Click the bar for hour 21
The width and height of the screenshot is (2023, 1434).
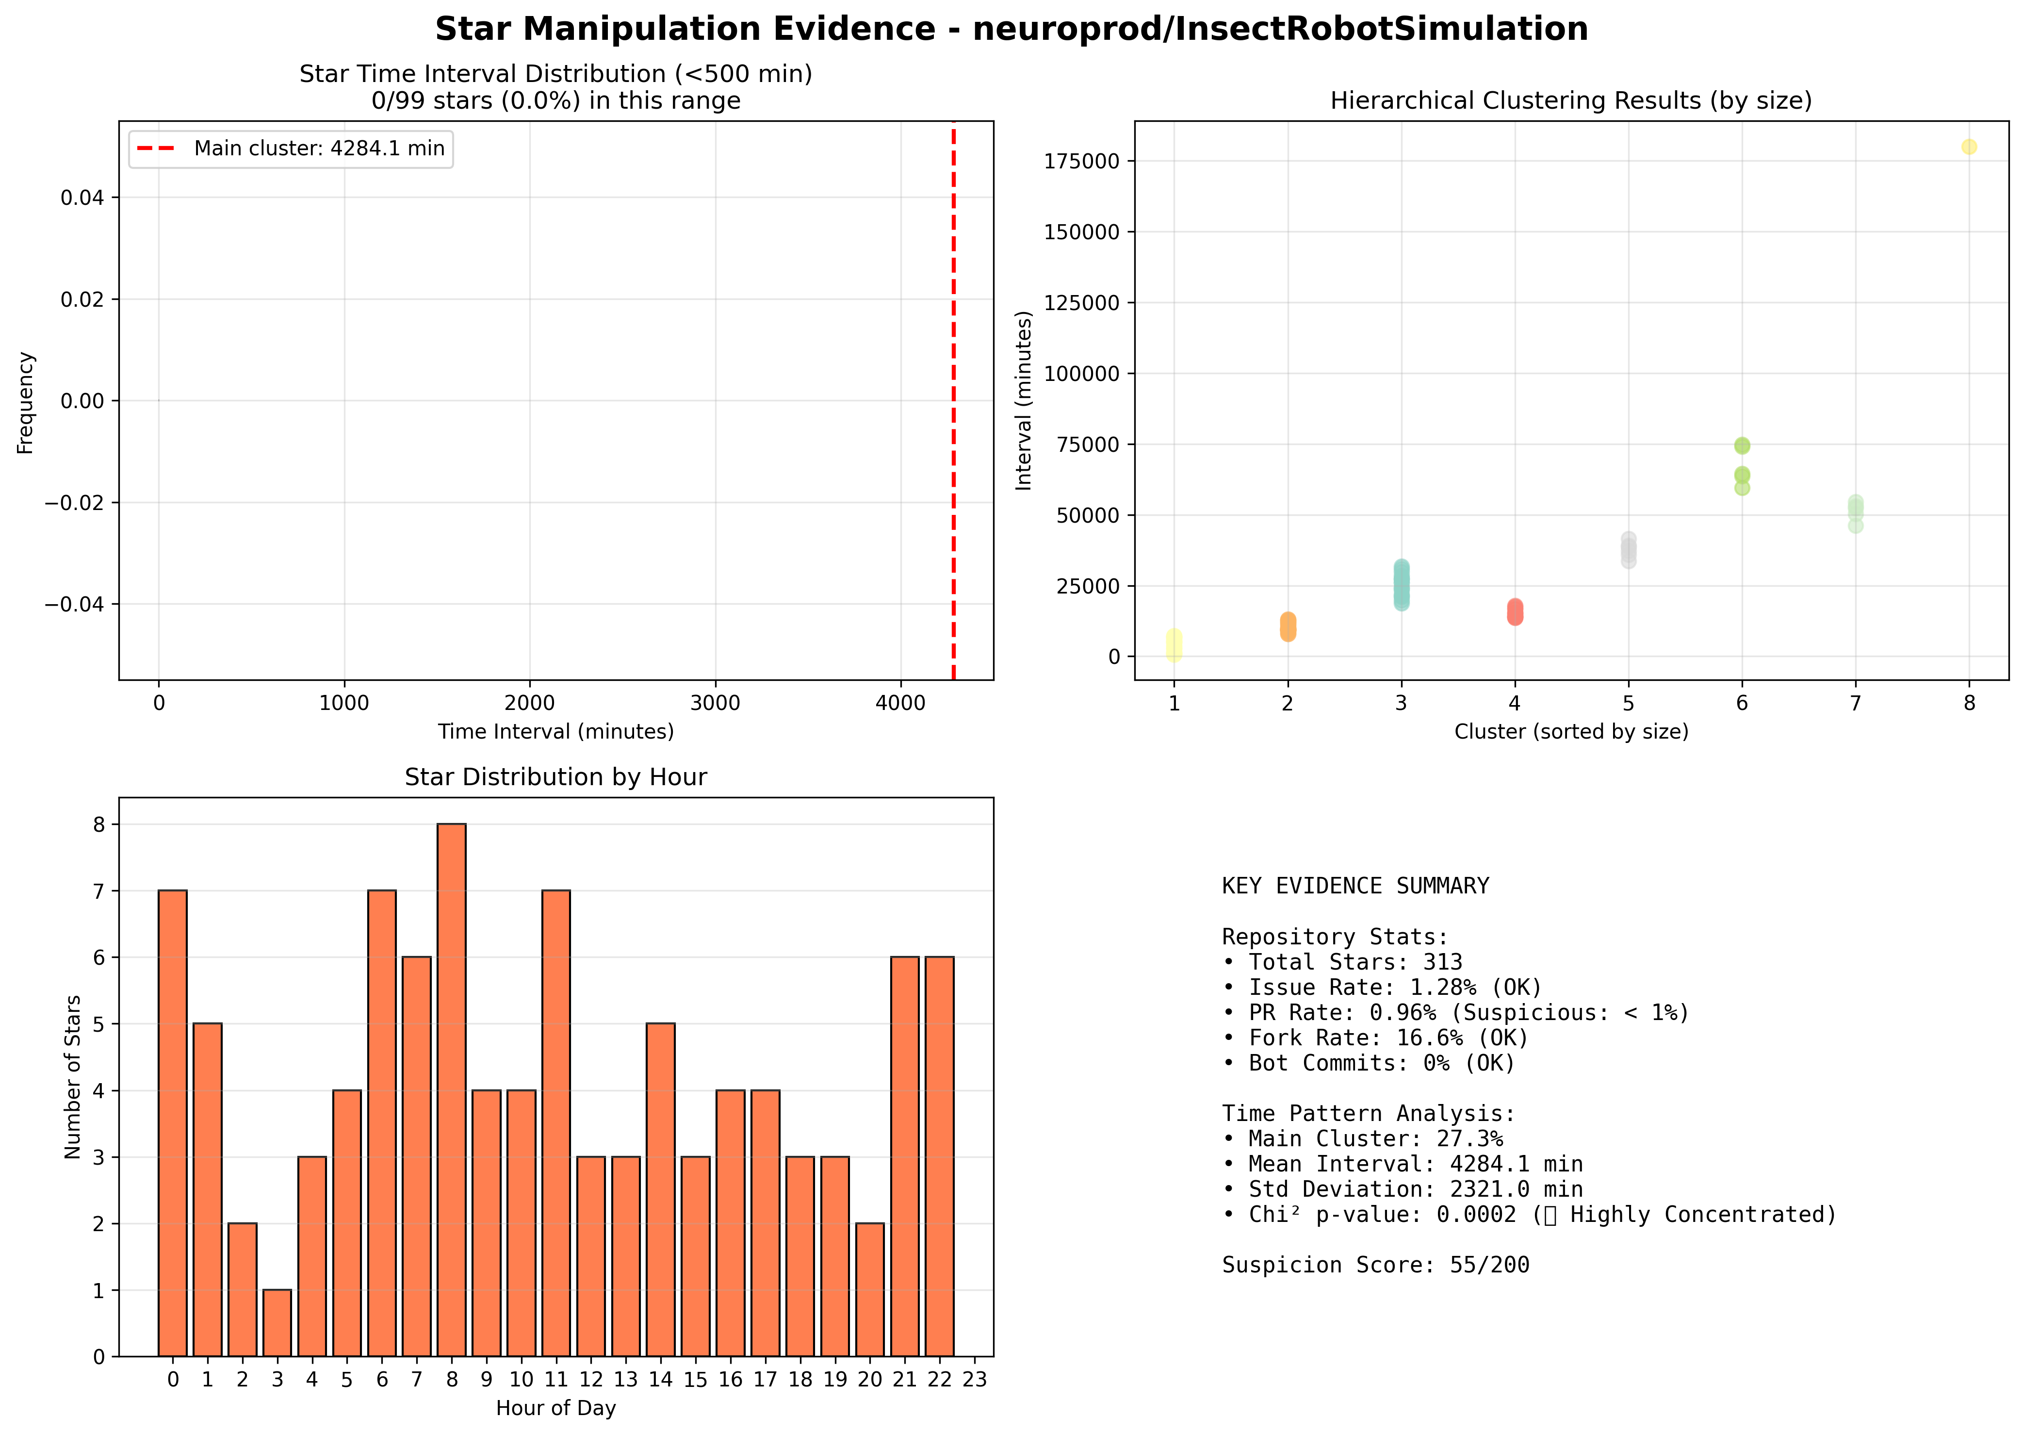[905, 1156]
